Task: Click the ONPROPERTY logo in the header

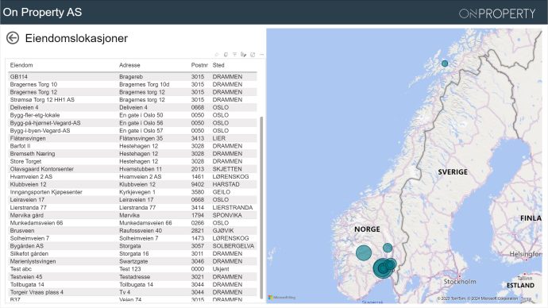Action: (x=497, y=13)
